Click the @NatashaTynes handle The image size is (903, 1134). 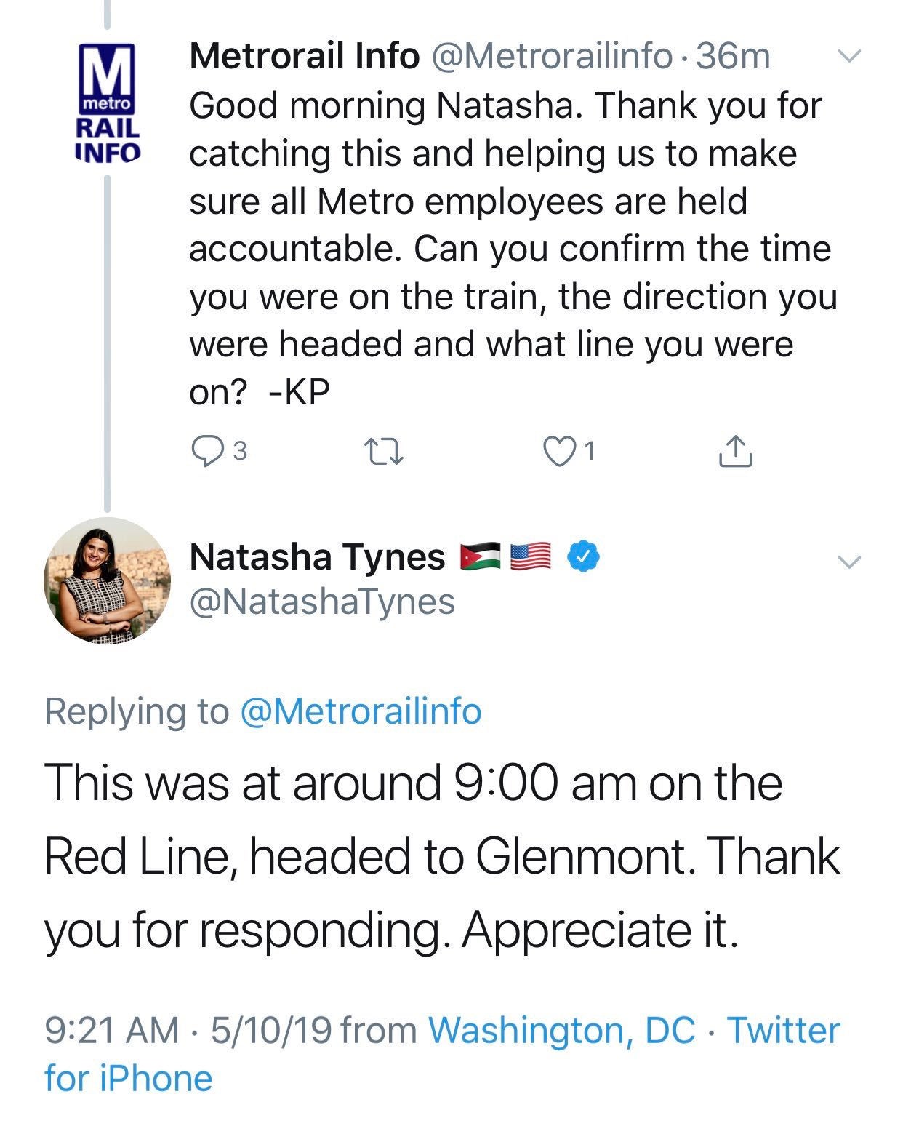[322, 602]
